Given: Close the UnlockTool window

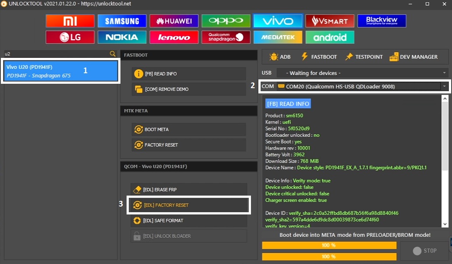Looking at the screenshot, I should 444,4.
